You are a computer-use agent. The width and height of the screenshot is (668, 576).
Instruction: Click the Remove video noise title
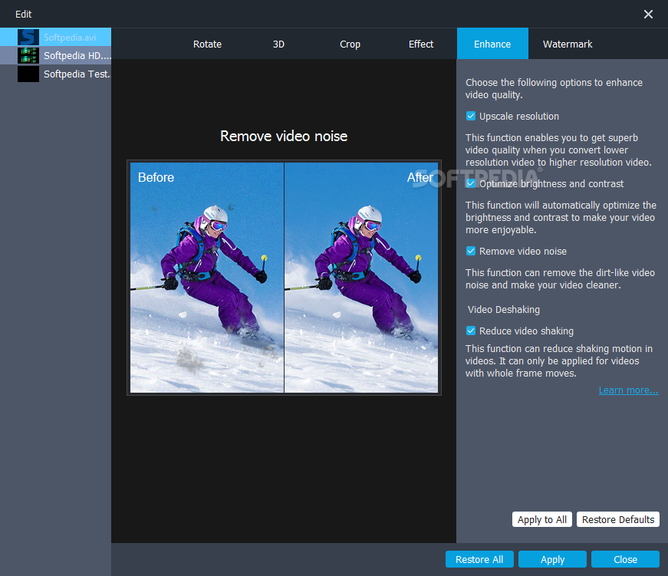tap(284, 136)
